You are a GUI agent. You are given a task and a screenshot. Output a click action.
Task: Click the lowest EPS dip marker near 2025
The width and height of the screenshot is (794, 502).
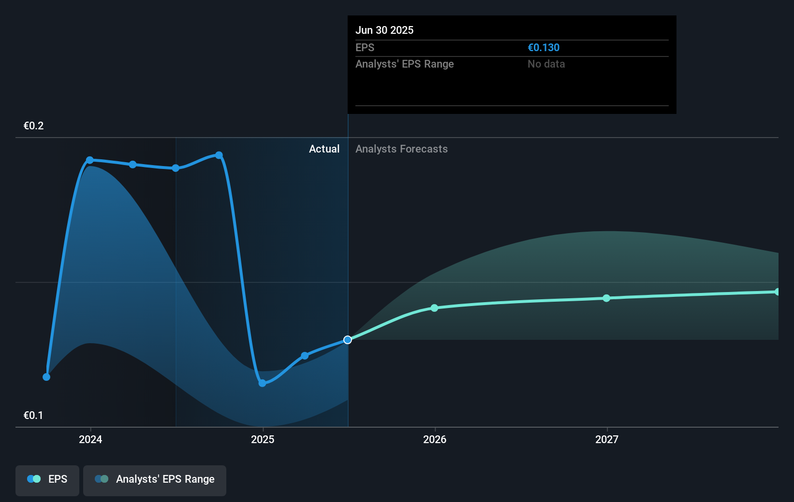pyautogui.click(x=262, y=383)
